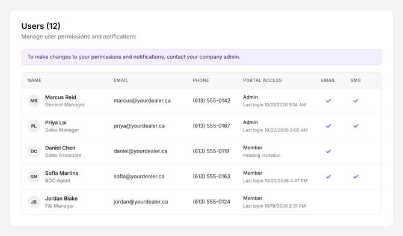Toggle email notification check for Daniel Chen
Image resolution: width=403 pixels, height=236 pixels.
[328, 151]
